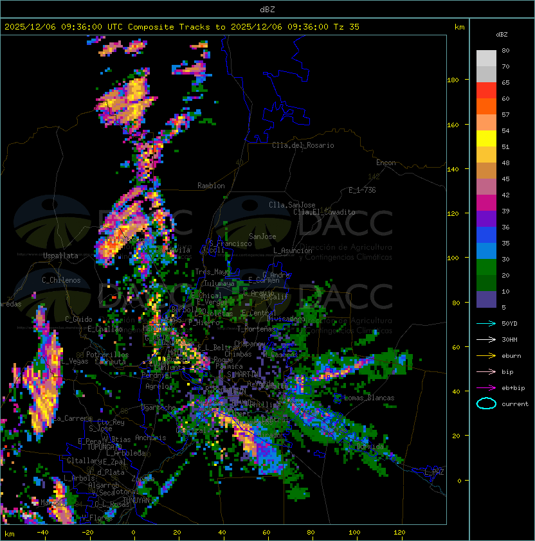Click the 'S_Francisco' place label
The width and height of the screenshot is (535, 541).
point(230,244)
